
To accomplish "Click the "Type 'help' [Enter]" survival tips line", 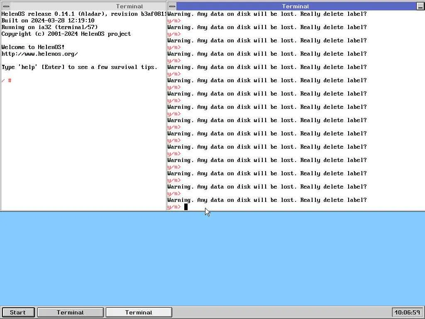I will coord(79,67).
